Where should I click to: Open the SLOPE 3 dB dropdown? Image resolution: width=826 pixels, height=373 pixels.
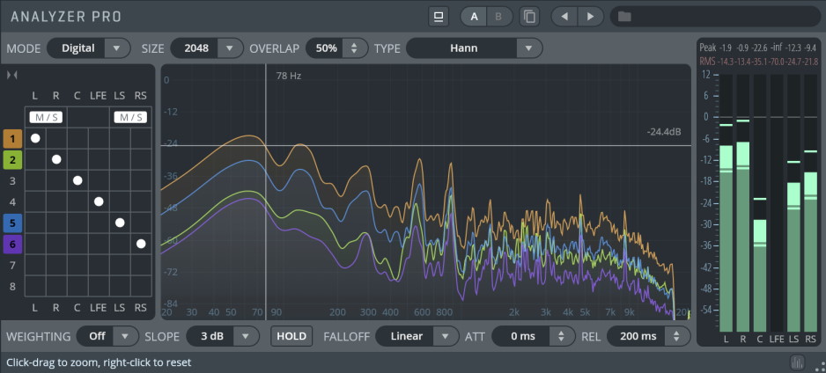click(x=223, y=336)
